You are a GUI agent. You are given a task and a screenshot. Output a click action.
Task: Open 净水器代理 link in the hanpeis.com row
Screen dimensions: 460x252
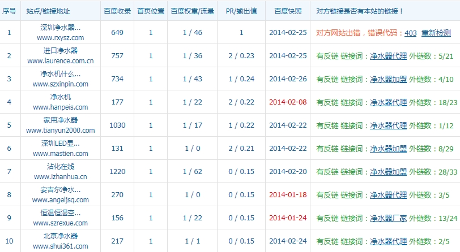(x=388, y=102)
